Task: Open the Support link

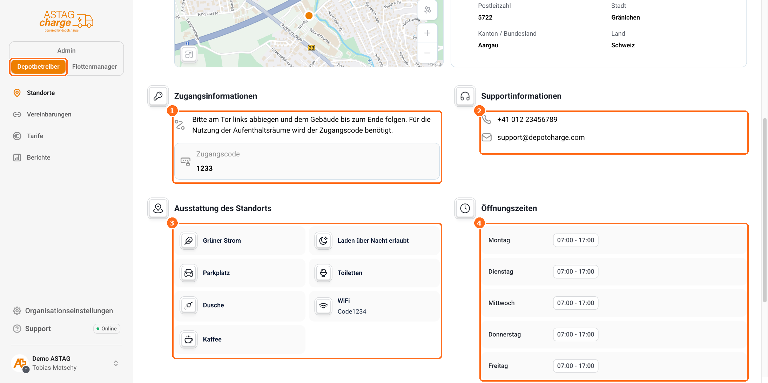Action: (38, 329)
